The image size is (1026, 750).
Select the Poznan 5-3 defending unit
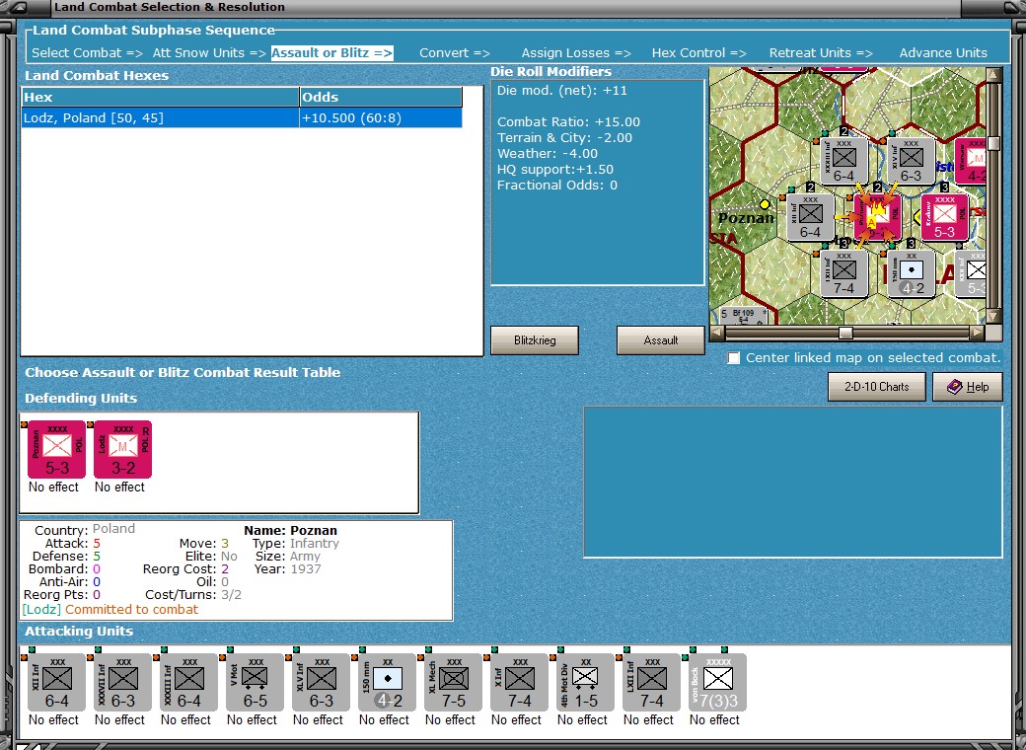[x=57, y=450]
